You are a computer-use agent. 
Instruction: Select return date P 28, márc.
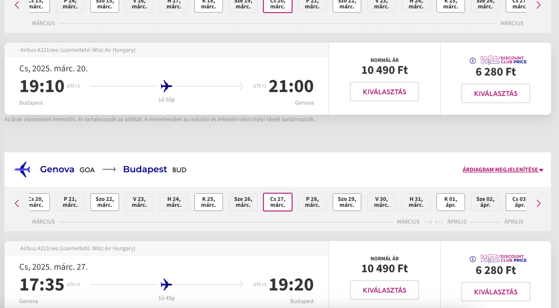pos(312,202)
